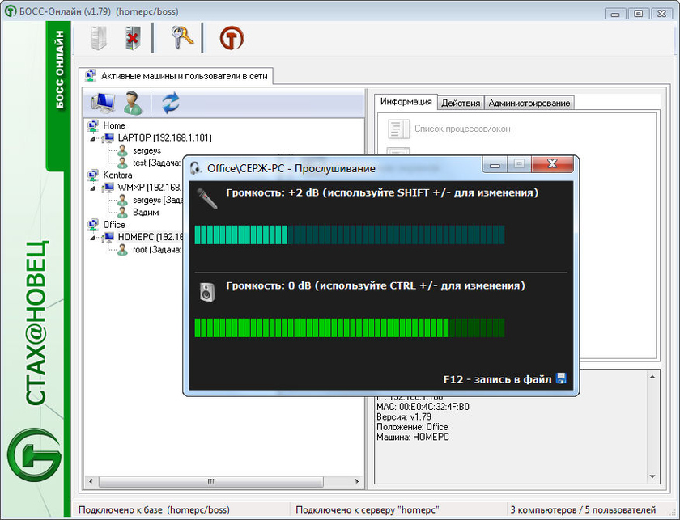Click the speaker icon in listening window
The height and width of the screenshot is (520, 680).
pyautogui.click(x=207, y=292)
